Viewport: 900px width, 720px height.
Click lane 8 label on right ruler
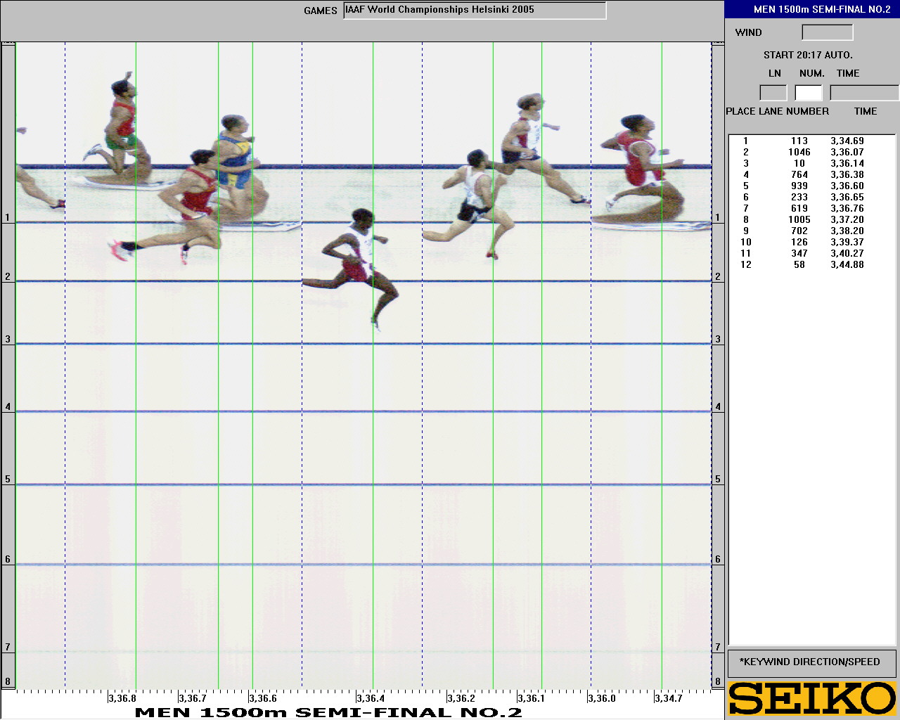tap(718, 681)
